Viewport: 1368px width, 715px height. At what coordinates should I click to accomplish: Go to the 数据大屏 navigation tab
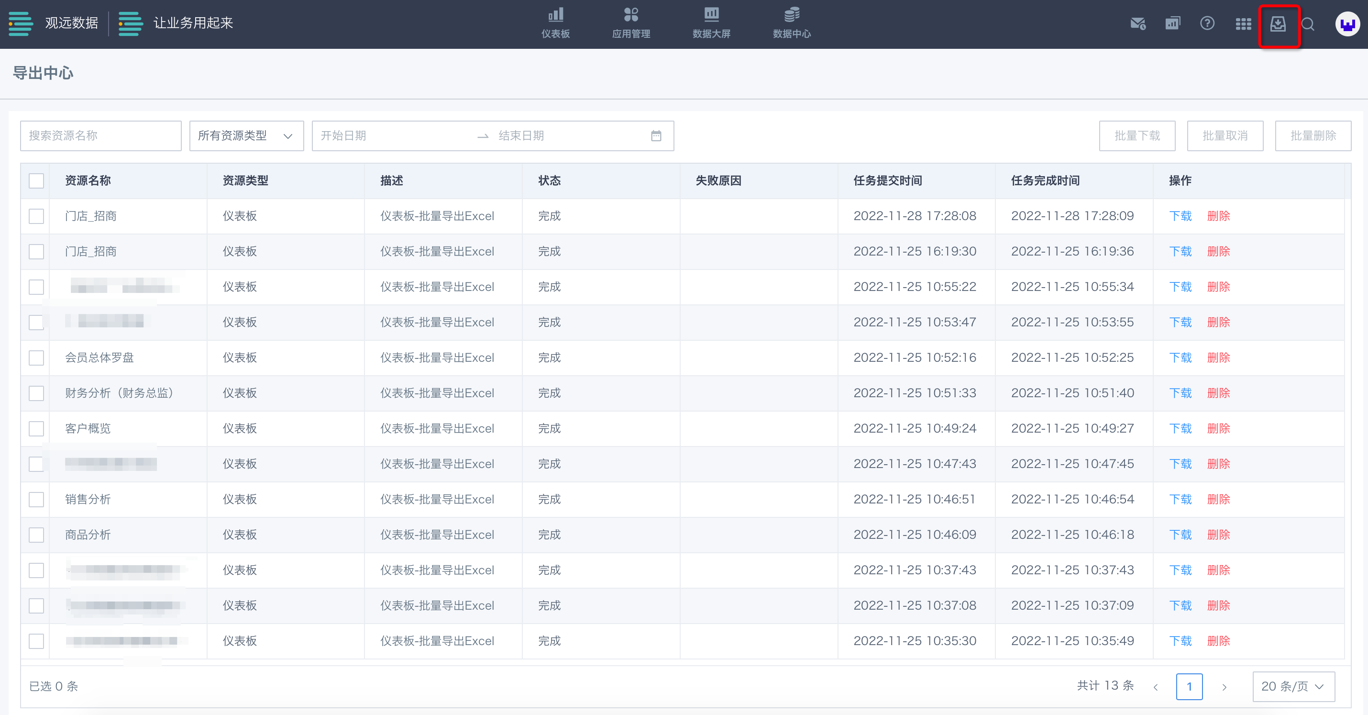[712, 23]
